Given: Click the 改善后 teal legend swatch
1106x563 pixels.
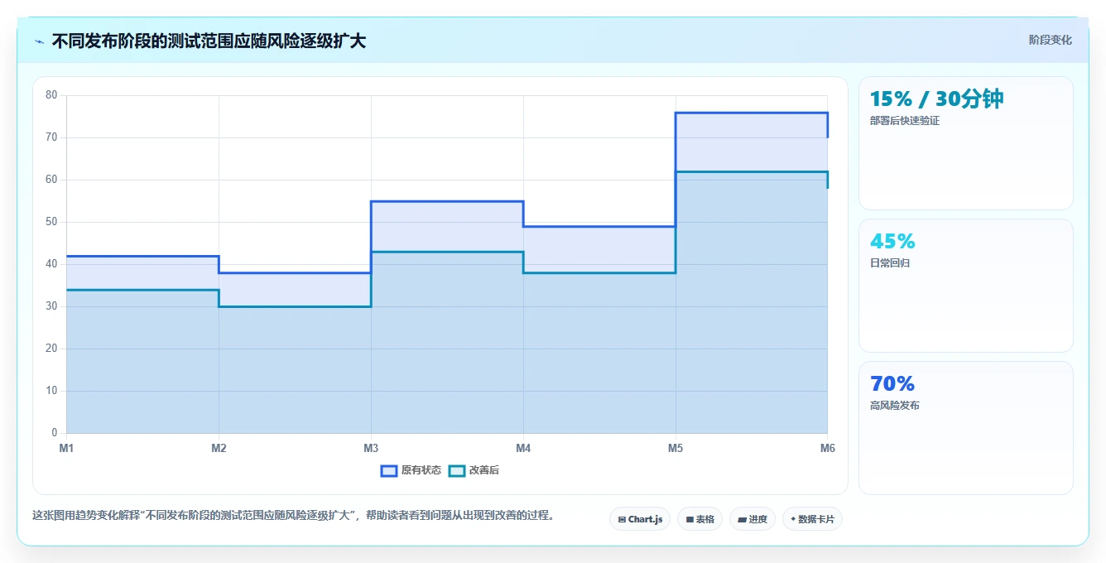Looking at the screenshot, I should pos(457,470).
